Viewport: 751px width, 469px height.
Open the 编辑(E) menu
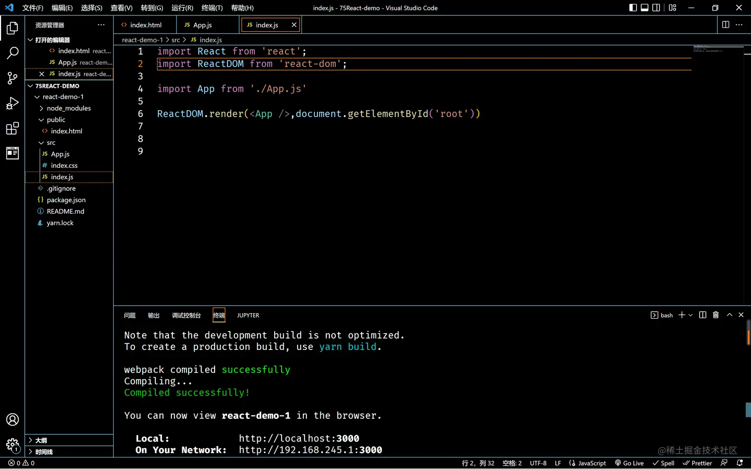tap(62, 8)
